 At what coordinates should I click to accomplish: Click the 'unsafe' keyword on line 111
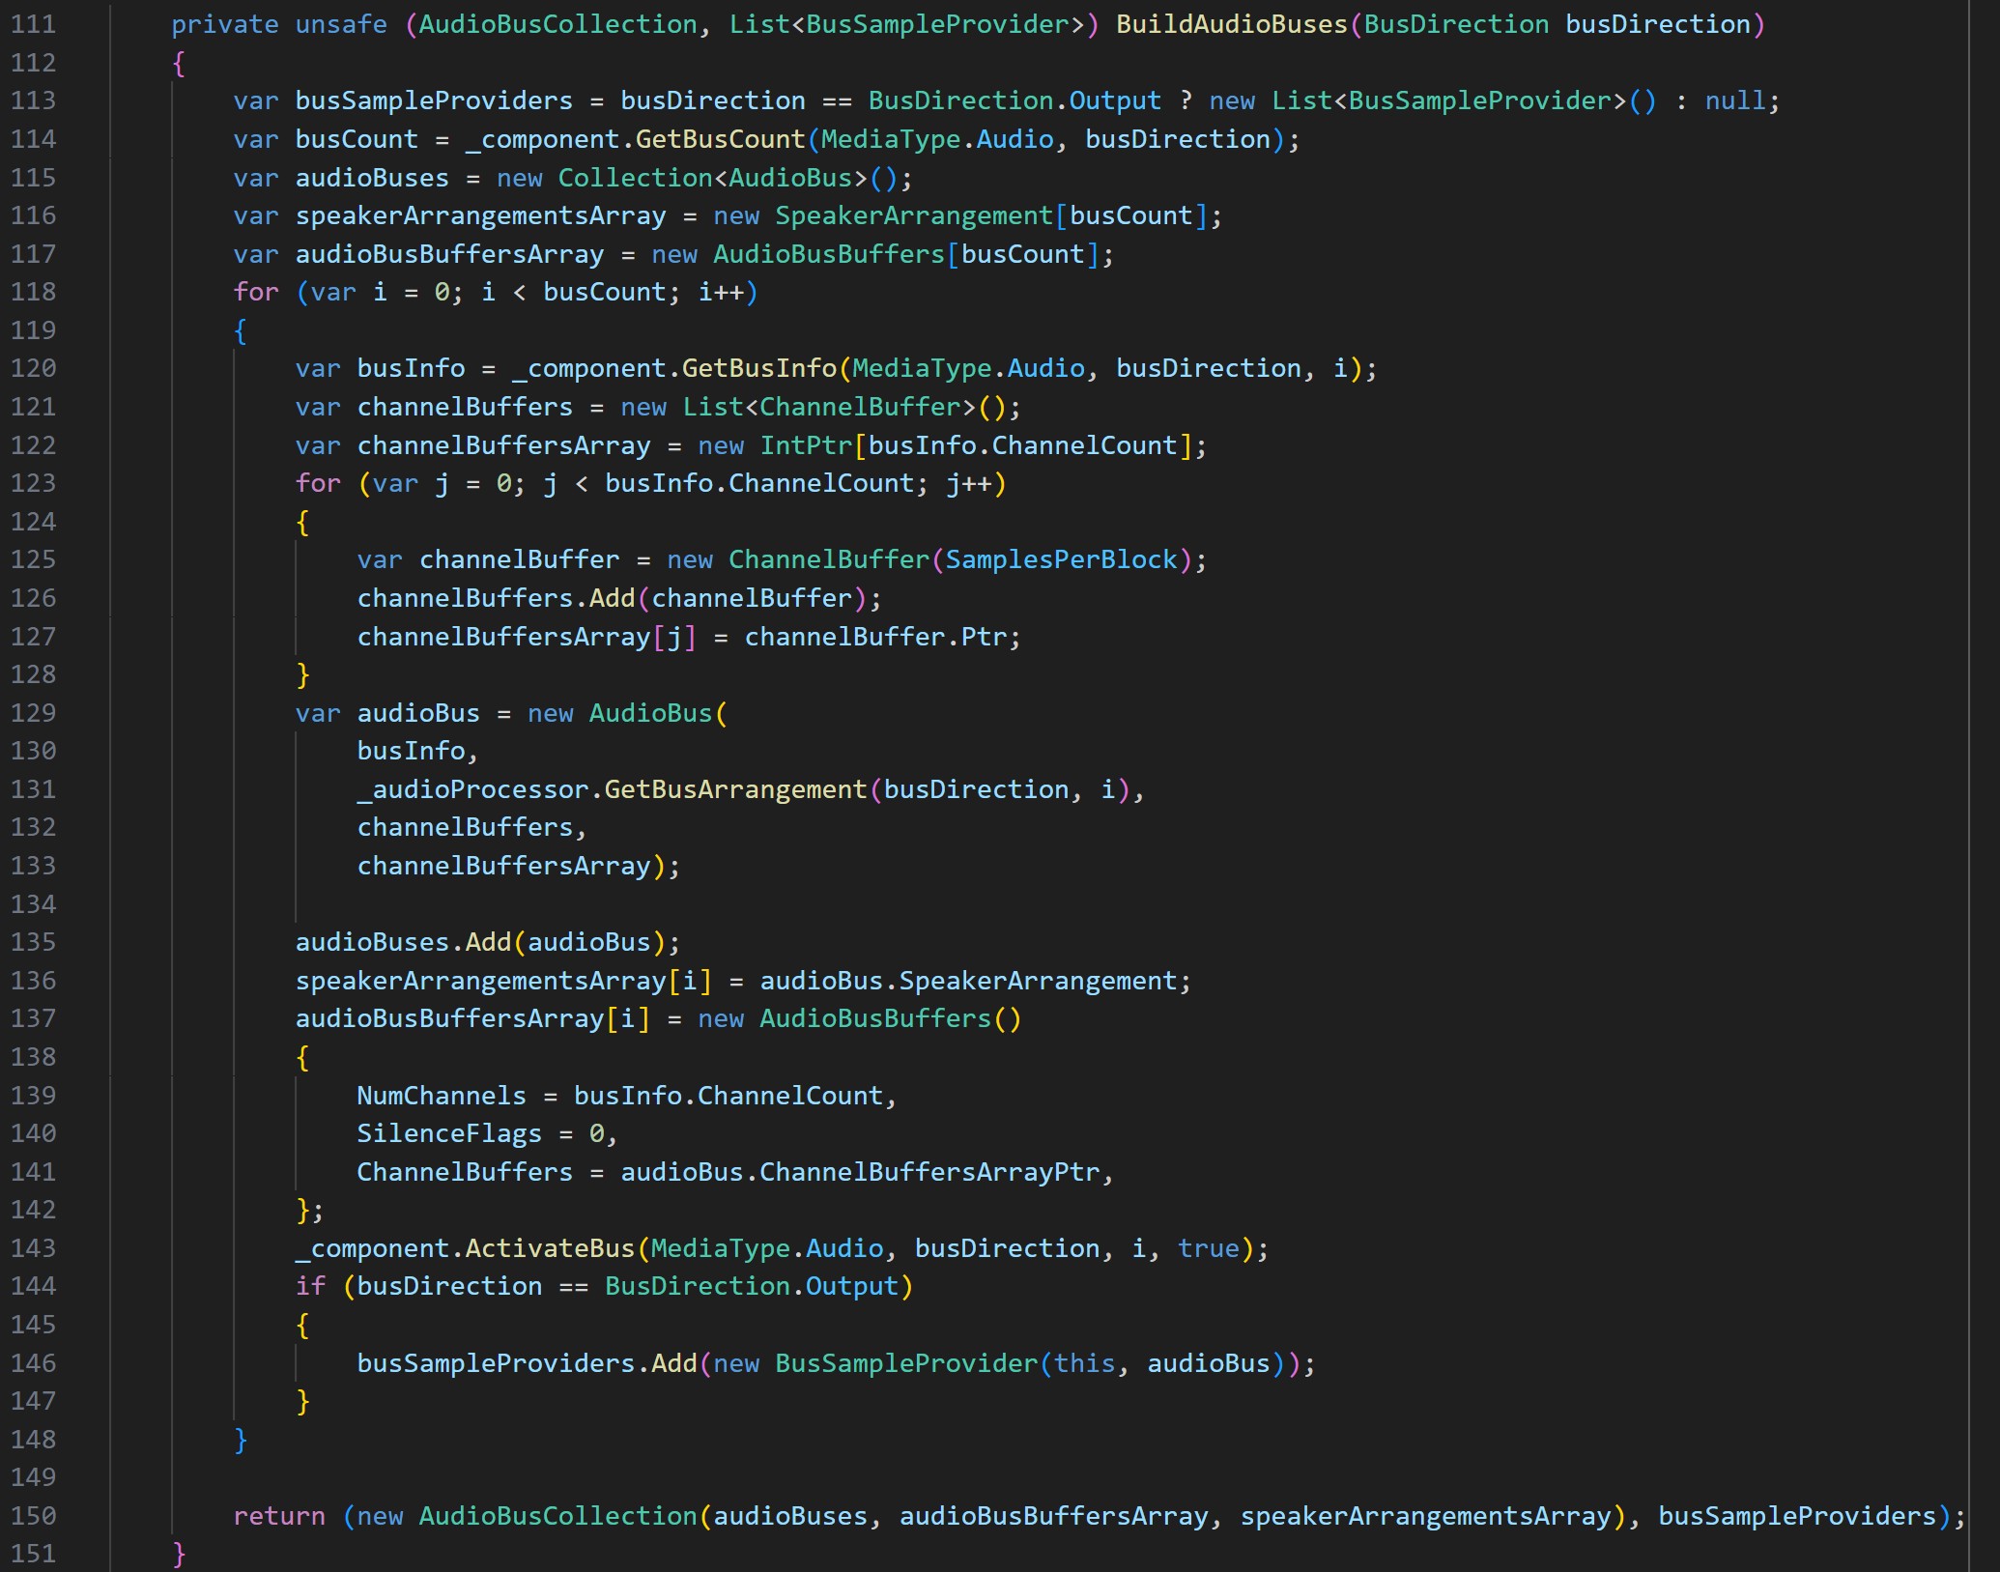click(x=341, y=24)
